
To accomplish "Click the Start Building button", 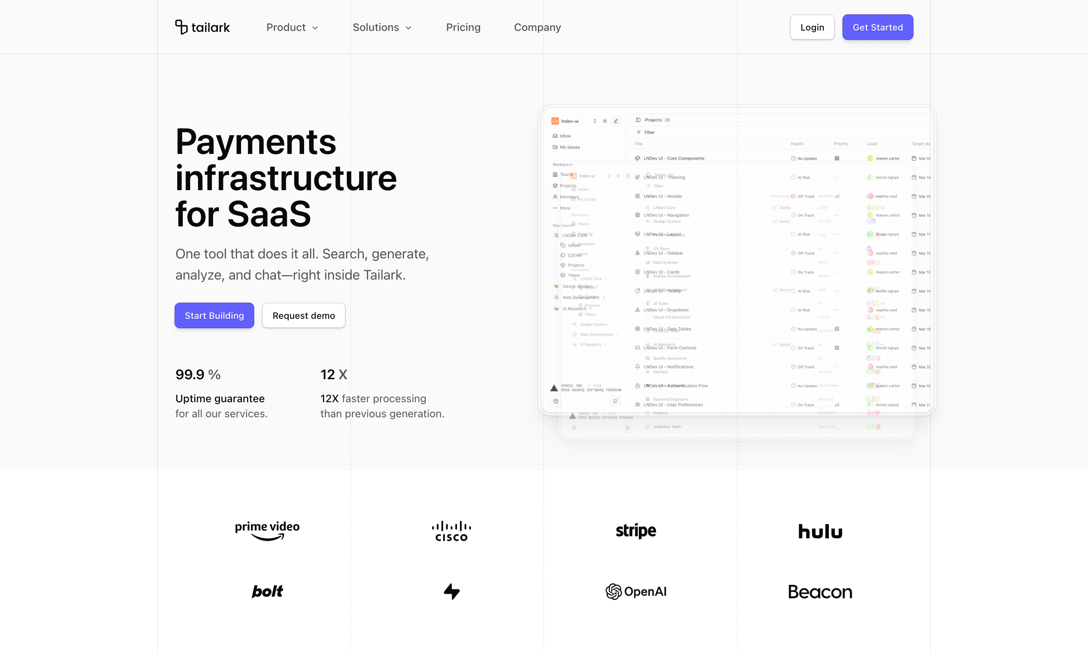I will tap(214, 315).
